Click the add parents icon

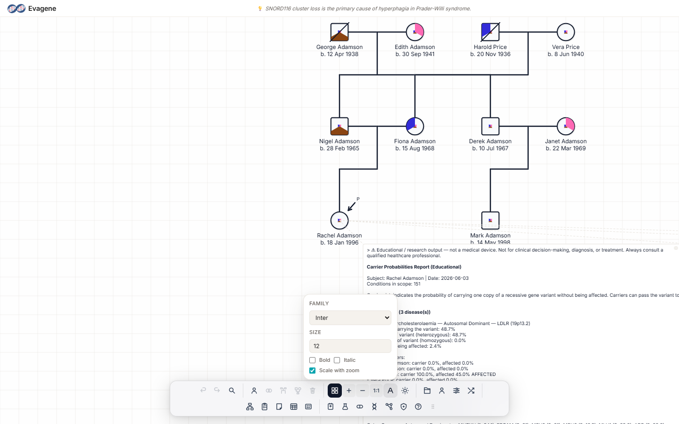283,391
